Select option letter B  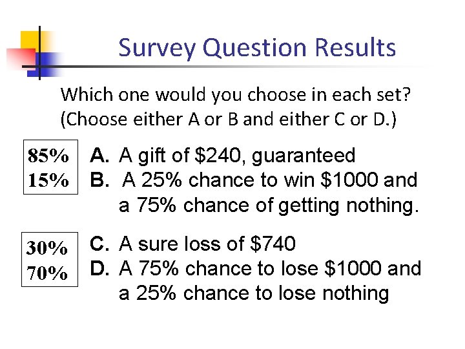pos(99,180)
